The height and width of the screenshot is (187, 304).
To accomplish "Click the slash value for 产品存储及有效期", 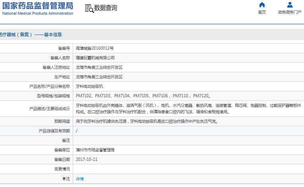I will click(x=77, y=131).
